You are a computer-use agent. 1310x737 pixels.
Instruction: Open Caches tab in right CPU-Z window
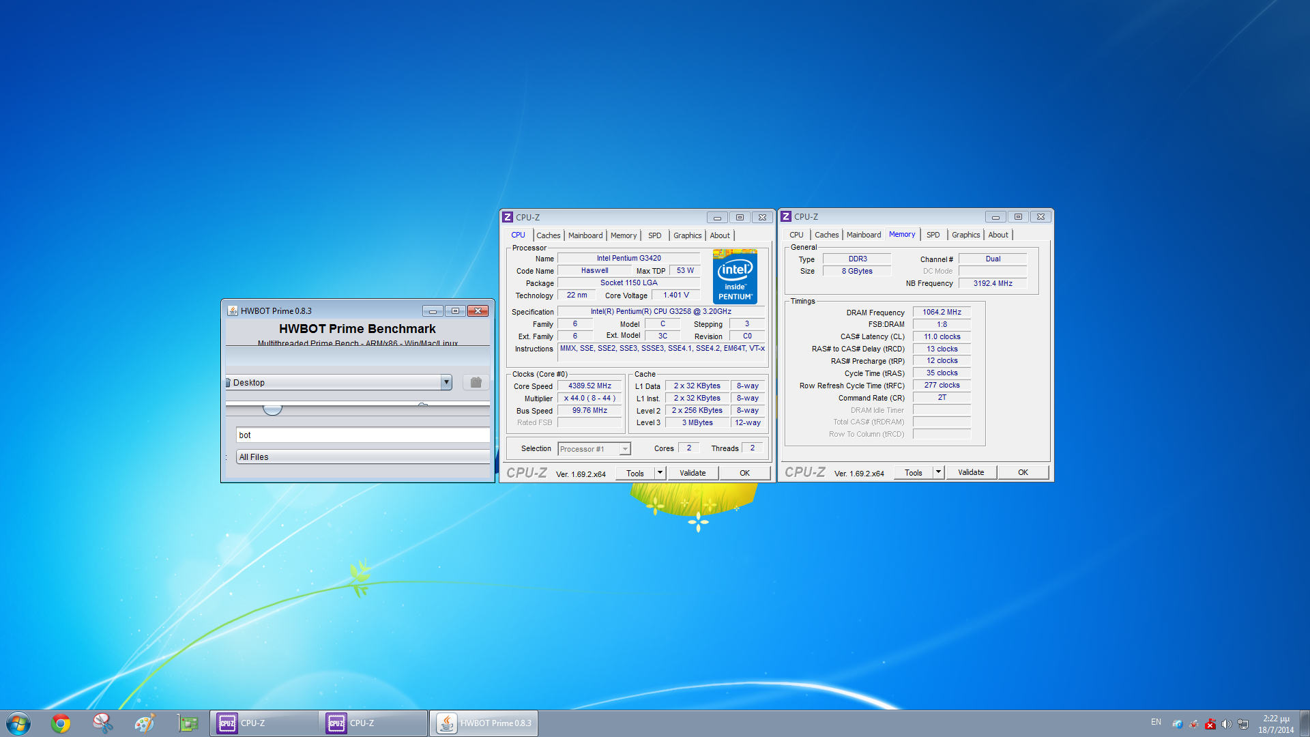[826, 235]
